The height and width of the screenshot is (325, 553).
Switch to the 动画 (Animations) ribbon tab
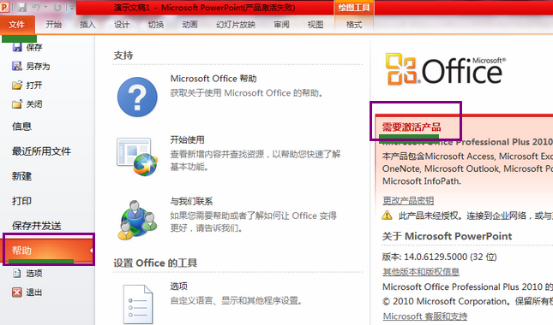[189, 25]
